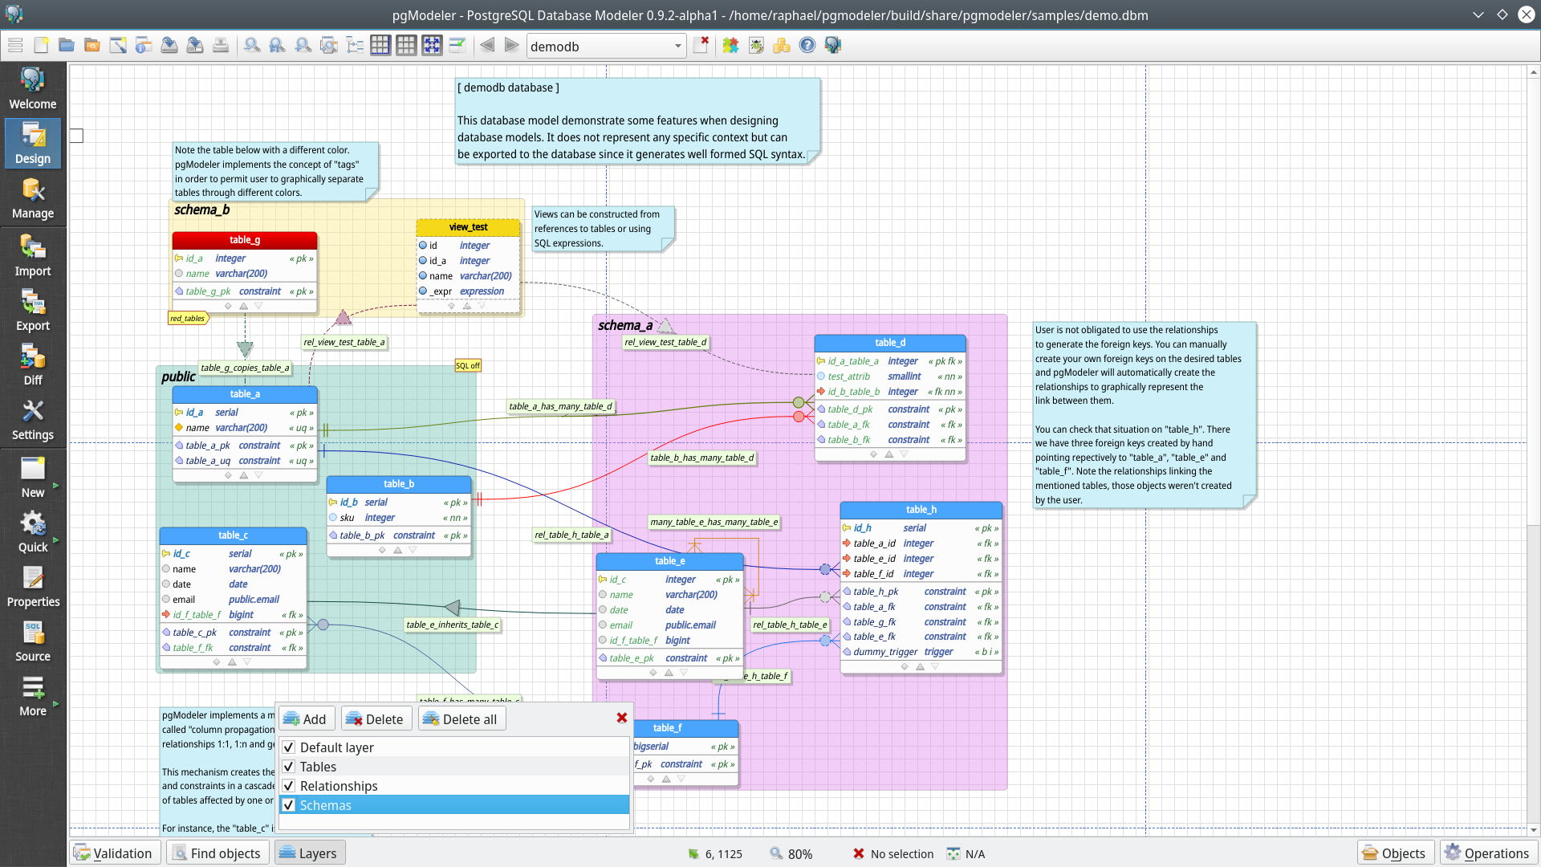
Task: Uncheck the Tables layer checkbox
Action: [289, 767]
